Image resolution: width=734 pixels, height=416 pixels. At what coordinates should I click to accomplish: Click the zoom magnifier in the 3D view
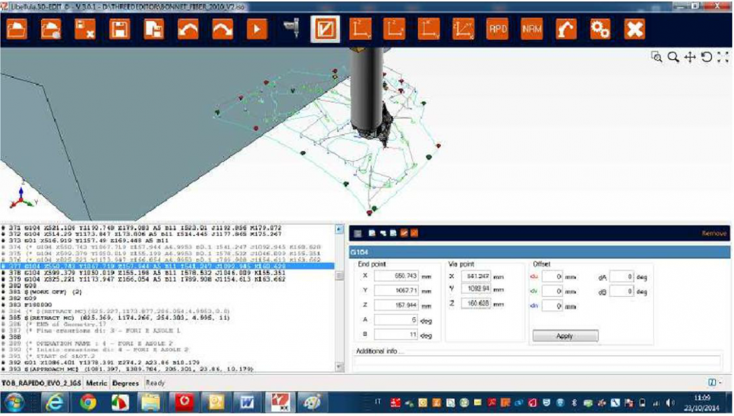(x=673, y=58)
